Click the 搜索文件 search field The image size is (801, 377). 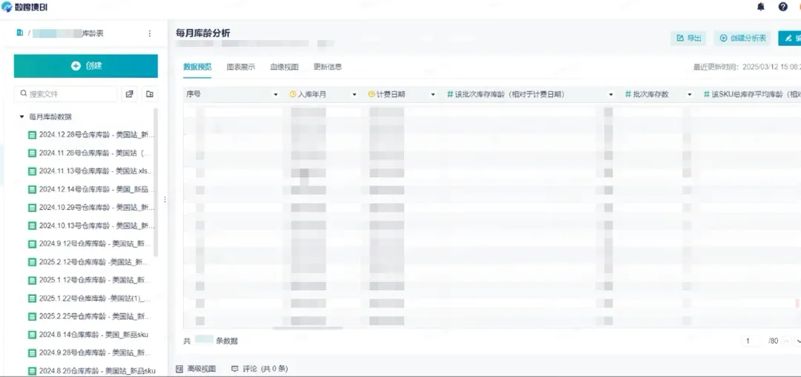click(70, 94)
